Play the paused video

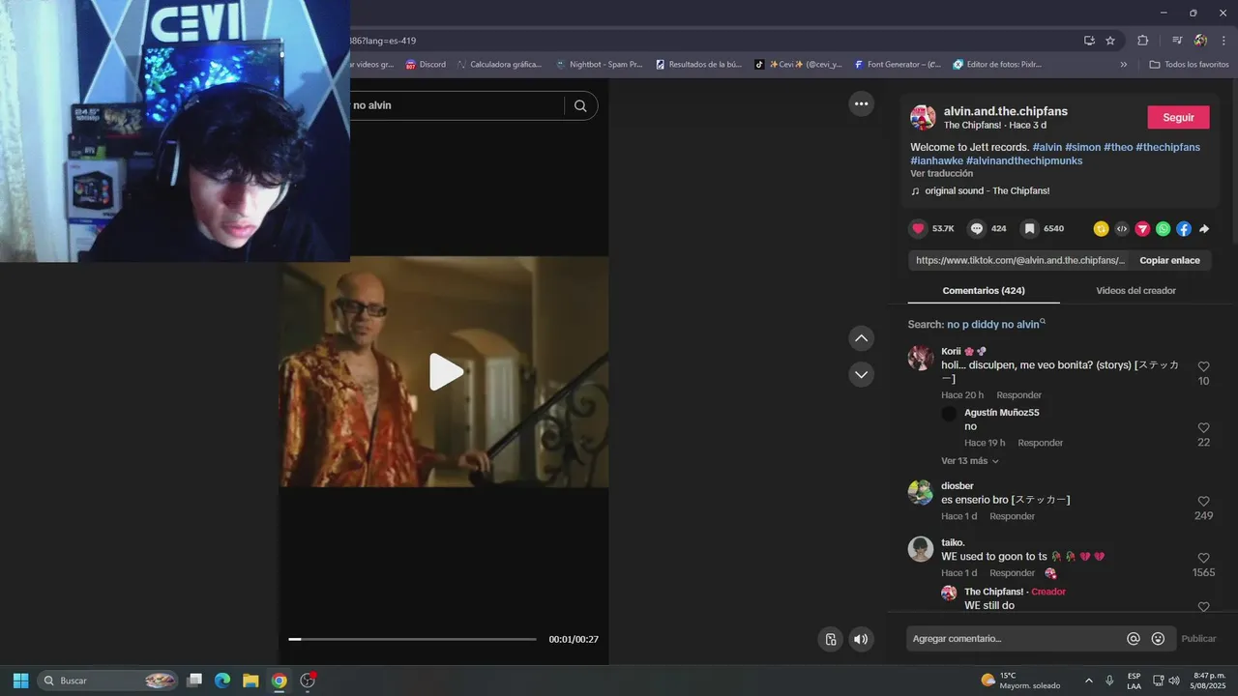(x=445, y=372)
